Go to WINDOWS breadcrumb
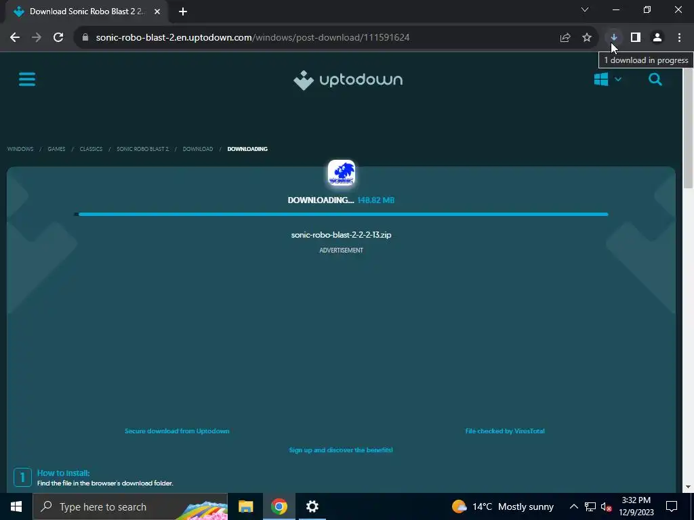Image resolution: width=694 pixels, height=520 pixels. coord(20,149)
